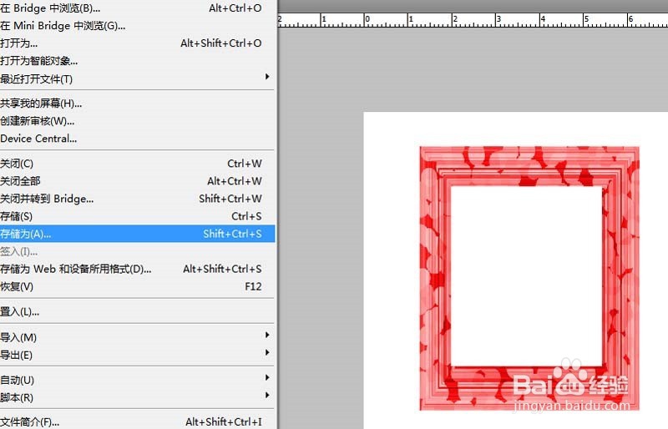Viewport: 668px width, 429px height.
Task: Open Device Central... menu item
Action: pyautogui.click(x=137, y=139)
